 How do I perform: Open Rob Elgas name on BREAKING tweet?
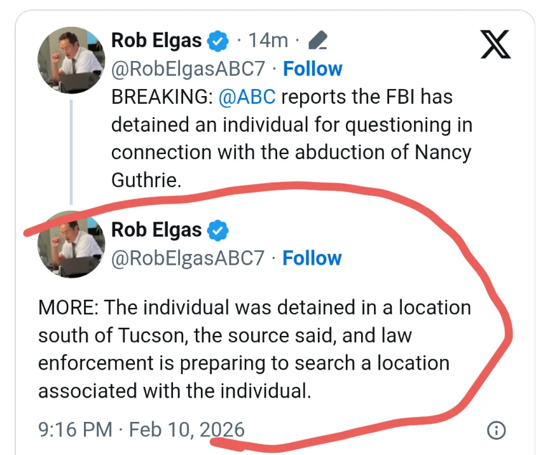point(156,41)
